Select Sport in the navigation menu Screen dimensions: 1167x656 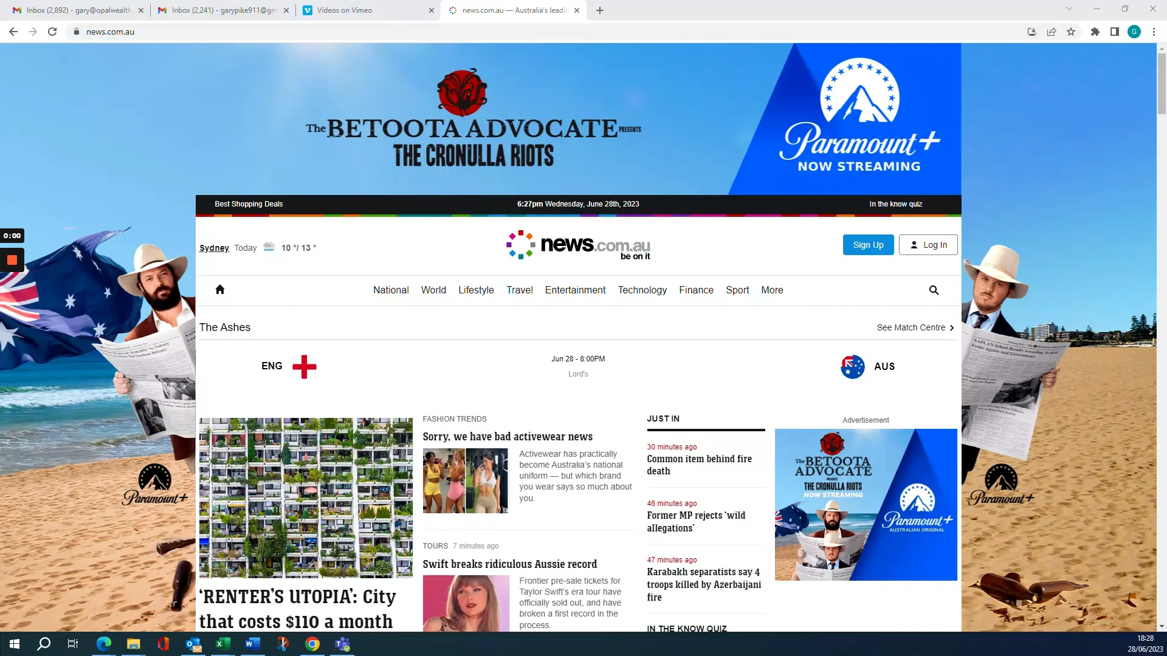pos(737,290)
